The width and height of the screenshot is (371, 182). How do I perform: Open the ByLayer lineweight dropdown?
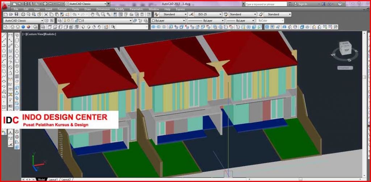240,21
